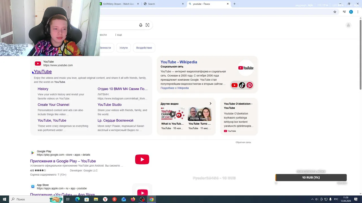Open Yandex Browser from the taskbar
The width and height of the screenshot is (362, 203).
click(x=105, y=199)
